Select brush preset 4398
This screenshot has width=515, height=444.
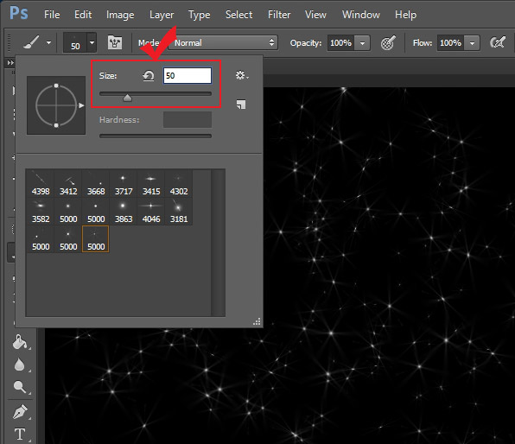pyautogui.click(x=41, y=184)
